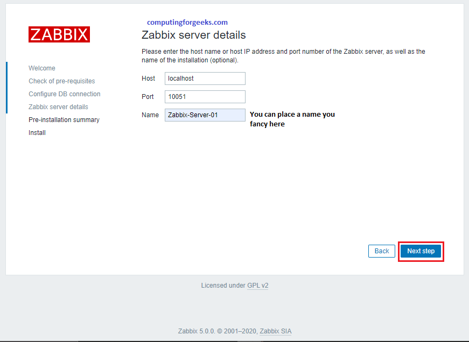Viewport: 469px width, 342px height.
Task: Click the 'Zabbix 5.0.0. © 2001–2020' footer text
Action: pyautogui.click(x=218, y=331)
